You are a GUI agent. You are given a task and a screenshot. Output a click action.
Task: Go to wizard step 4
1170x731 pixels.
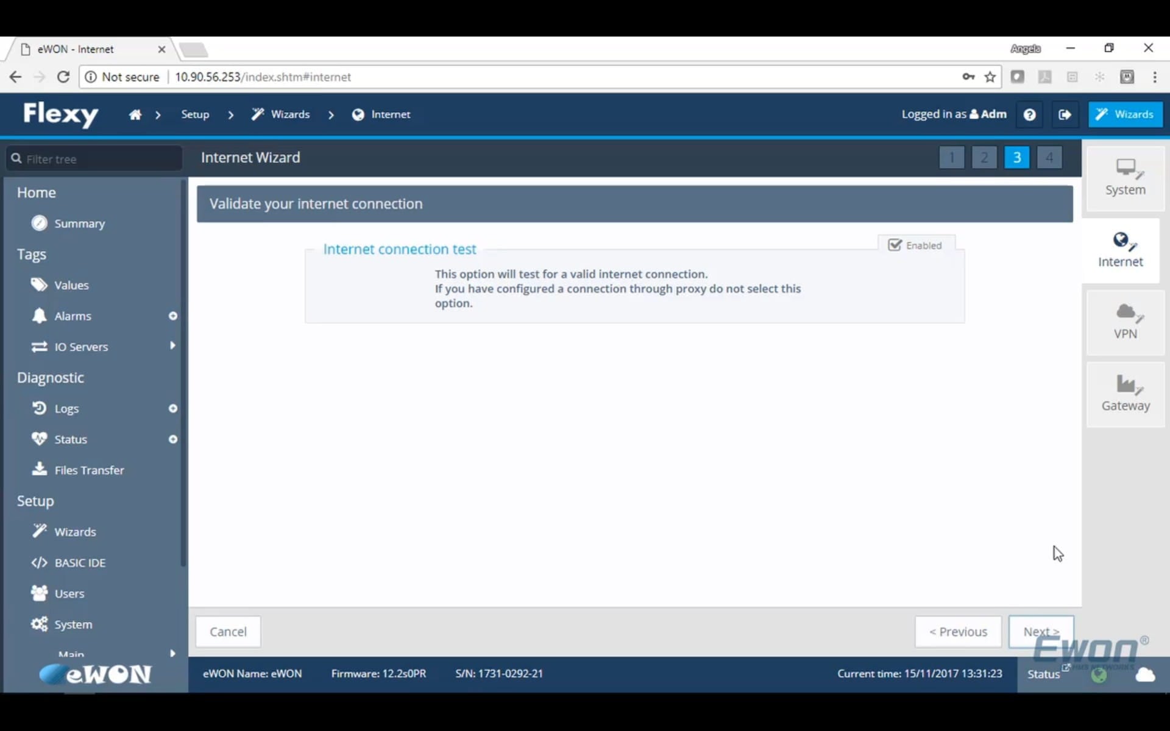click(x=1049, y=157)
